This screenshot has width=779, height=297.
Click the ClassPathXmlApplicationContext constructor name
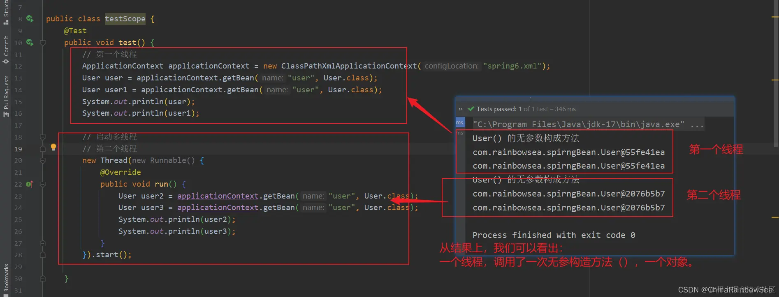[x=349, y=66]
